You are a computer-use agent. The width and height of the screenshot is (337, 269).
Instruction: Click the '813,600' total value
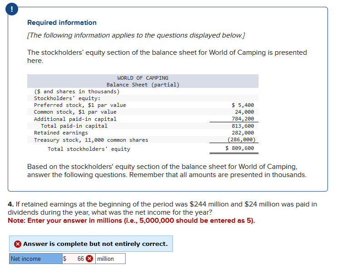243,126
